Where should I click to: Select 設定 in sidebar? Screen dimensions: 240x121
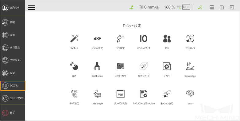[13, 73]
